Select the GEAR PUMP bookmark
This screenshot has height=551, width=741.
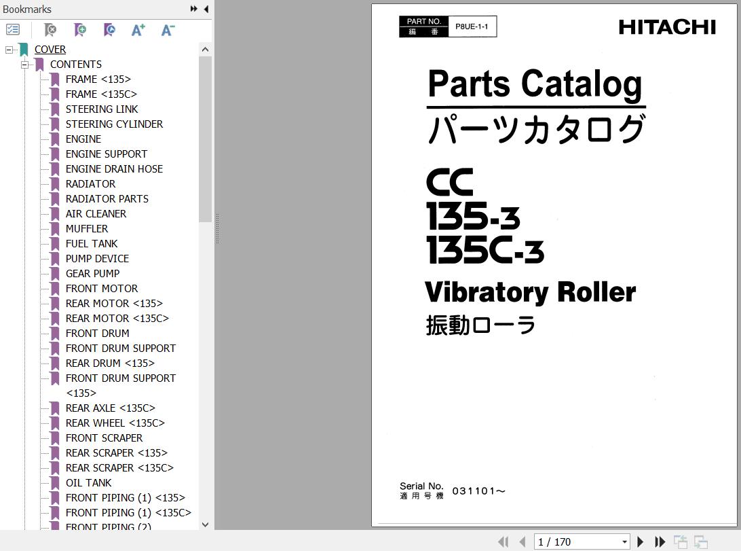click(x=92, y=273)
